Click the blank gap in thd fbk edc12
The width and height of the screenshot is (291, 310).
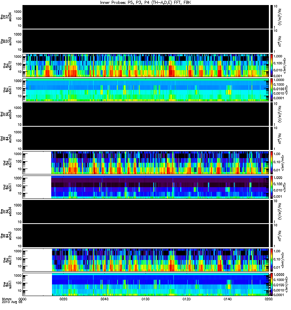pyautogui.click(x=37, y=163)
